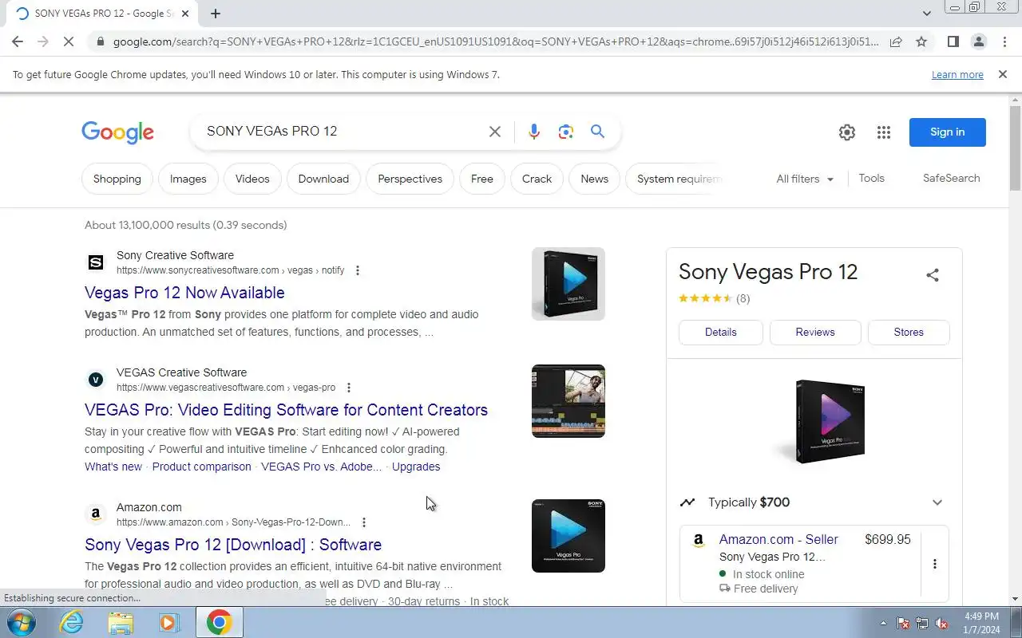The height and width of the screenshot is (638, 1022).
Task: Filter results by Shopping
Action: tap(117, 179)
